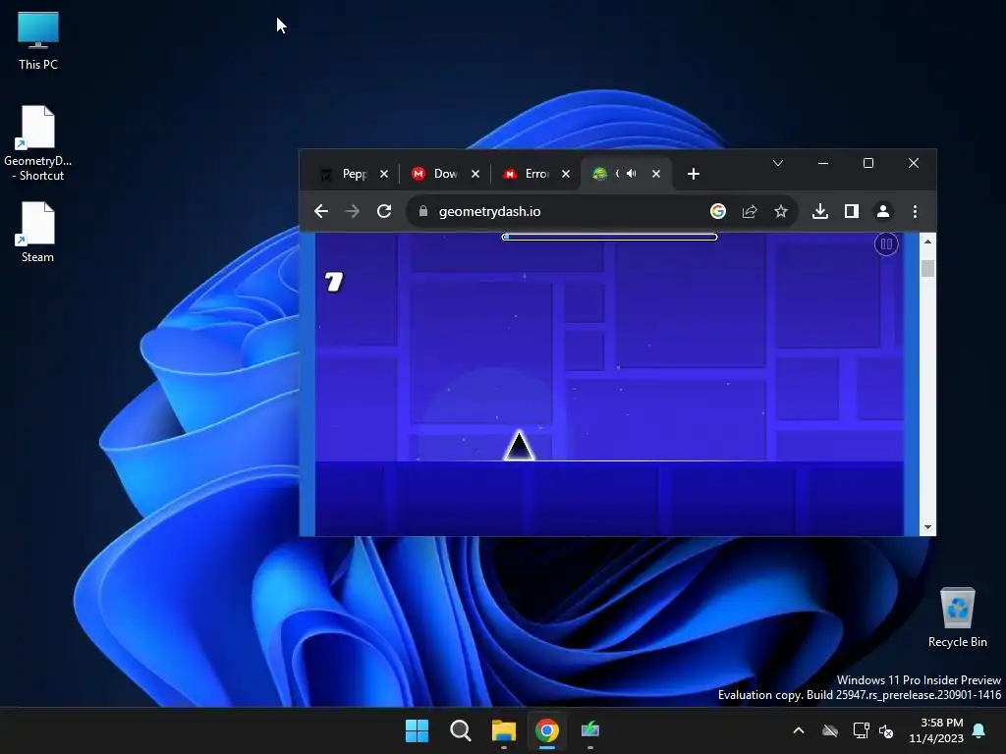1006x754 pixels.
Task: Mute the tab via speaker icon
Action: click(x=632, y=173)
